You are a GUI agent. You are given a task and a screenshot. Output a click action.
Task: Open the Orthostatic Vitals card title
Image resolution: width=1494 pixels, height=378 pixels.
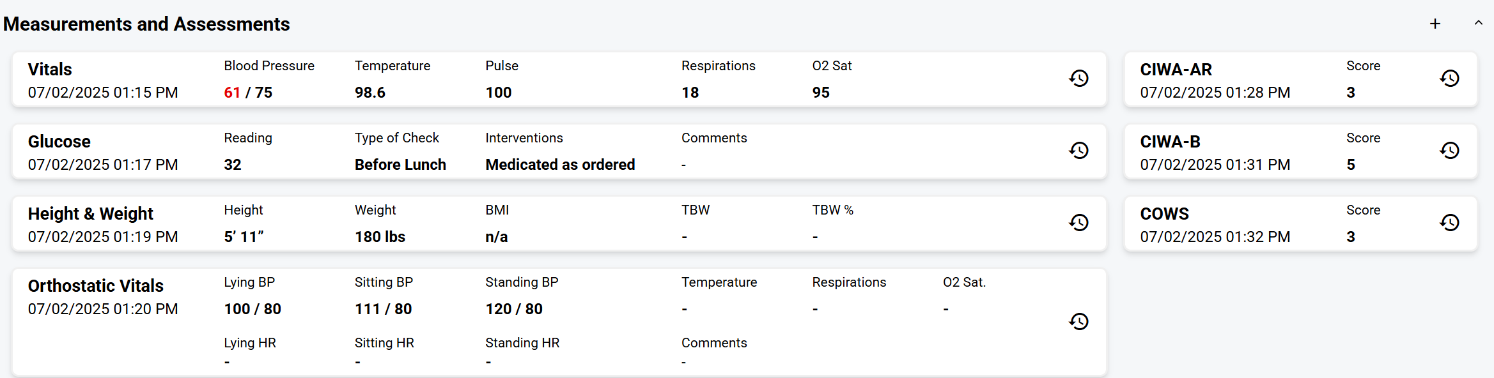click(95, 285)
